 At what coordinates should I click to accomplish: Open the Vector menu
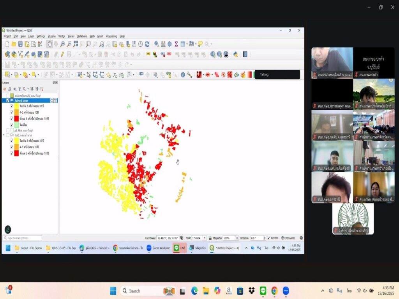pos(62,36)
